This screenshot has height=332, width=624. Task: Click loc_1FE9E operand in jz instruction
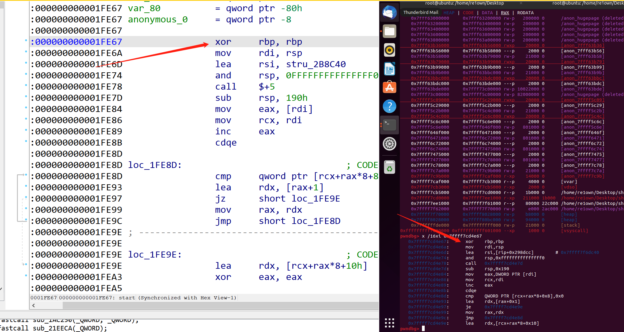point(316,199)
